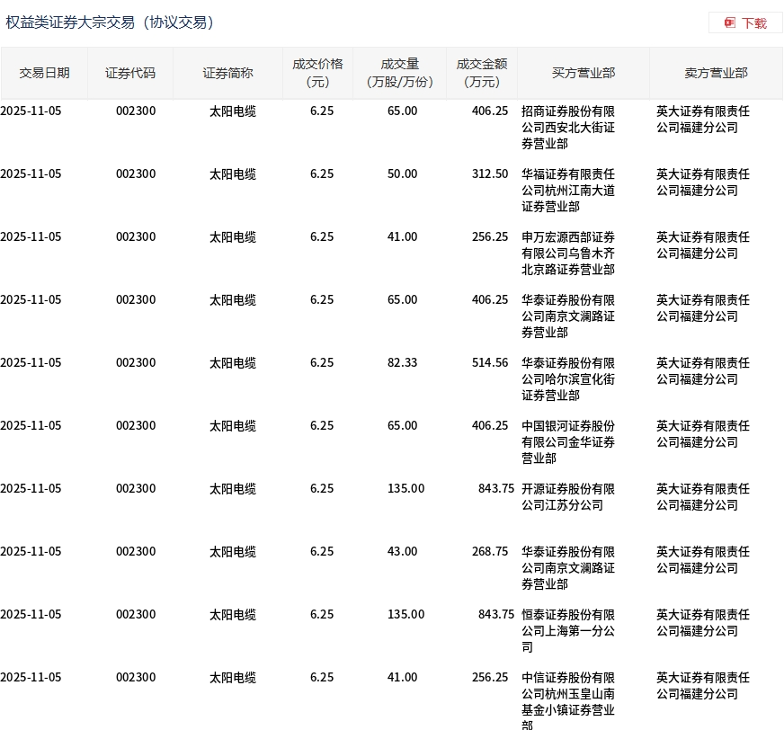Click volume 135.00 in the 开源证券 row
The width and height of the screenshot is (784, 730).
point(405,488)
